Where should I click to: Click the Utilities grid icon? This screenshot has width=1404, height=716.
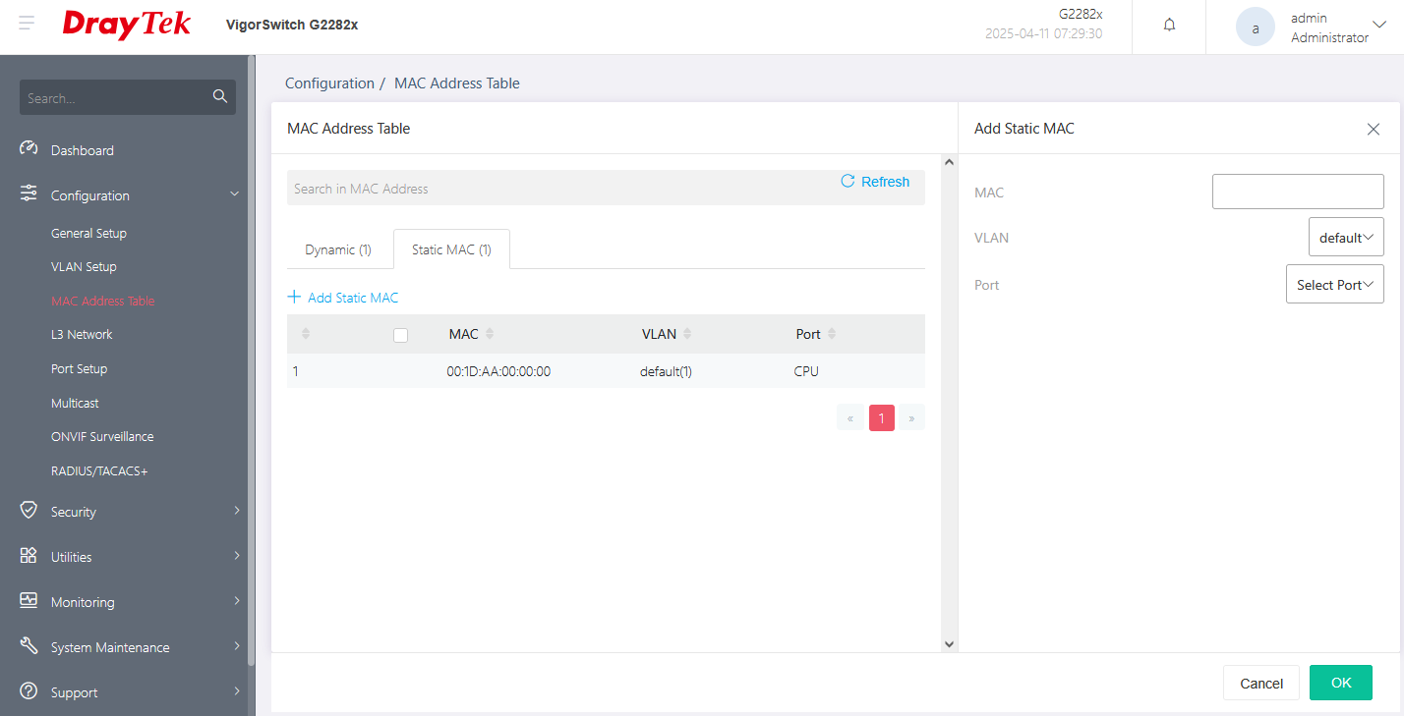pos(29,556)
